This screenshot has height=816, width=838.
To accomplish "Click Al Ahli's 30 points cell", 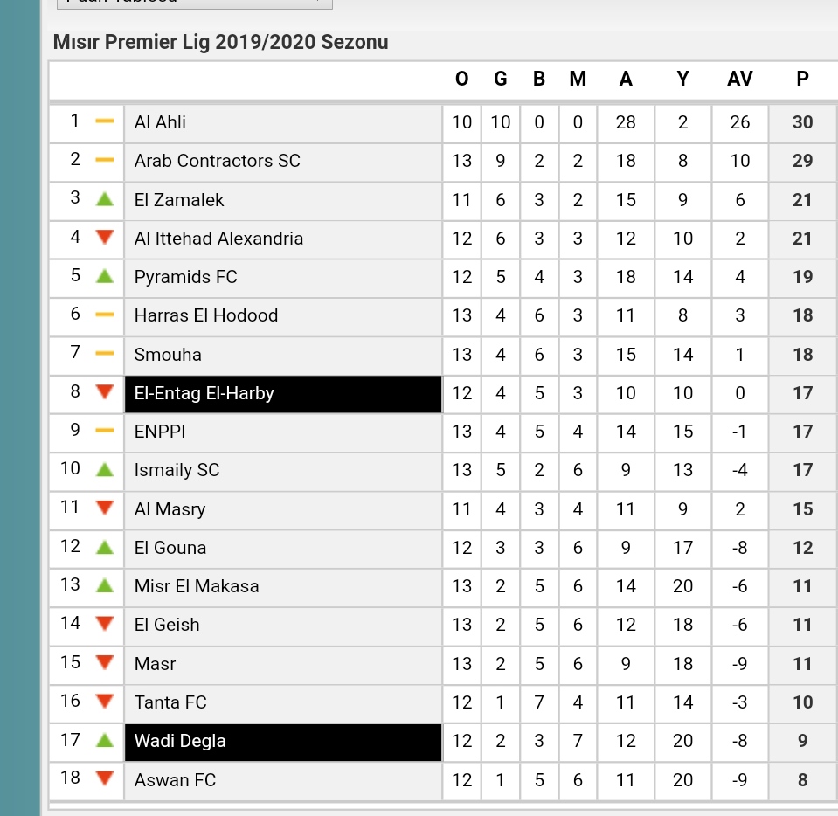I will (x=802, y=122).
